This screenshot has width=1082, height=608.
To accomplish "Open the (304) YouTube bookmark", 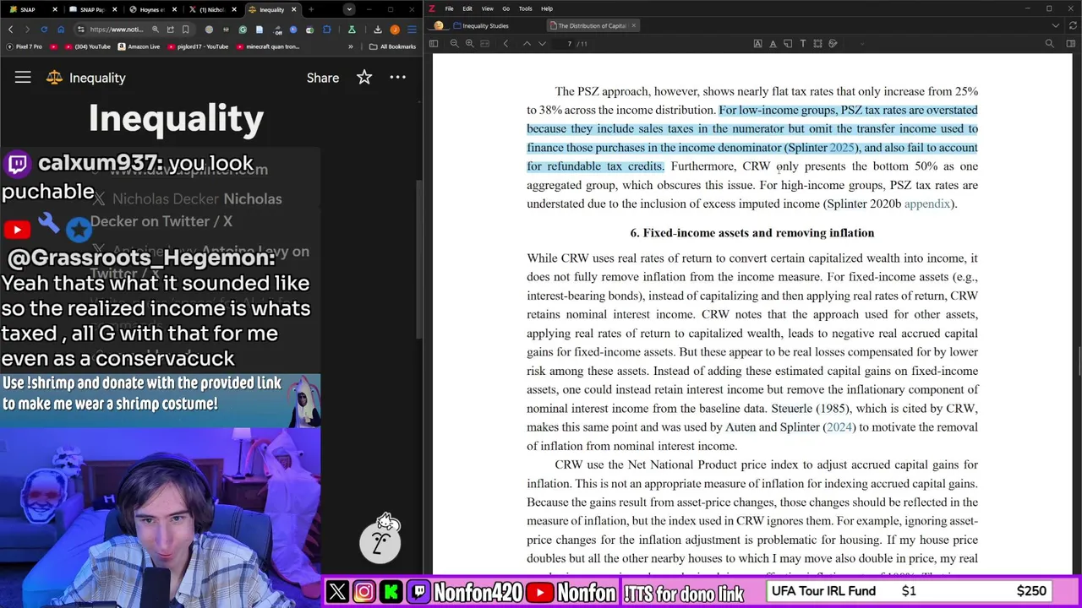I will (88, 46).
